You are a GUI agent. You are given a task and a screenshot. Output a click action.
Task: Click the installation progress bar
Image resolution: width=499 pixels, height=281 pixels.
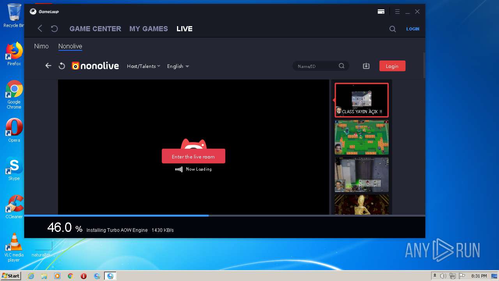[225, 215]
